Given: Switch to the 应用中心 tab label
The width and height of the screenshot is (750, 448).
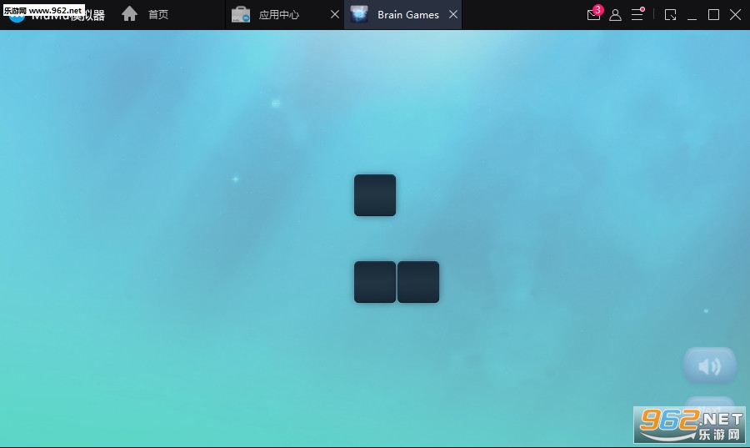Looking at the screenshot, I should (x=279, y=15).
